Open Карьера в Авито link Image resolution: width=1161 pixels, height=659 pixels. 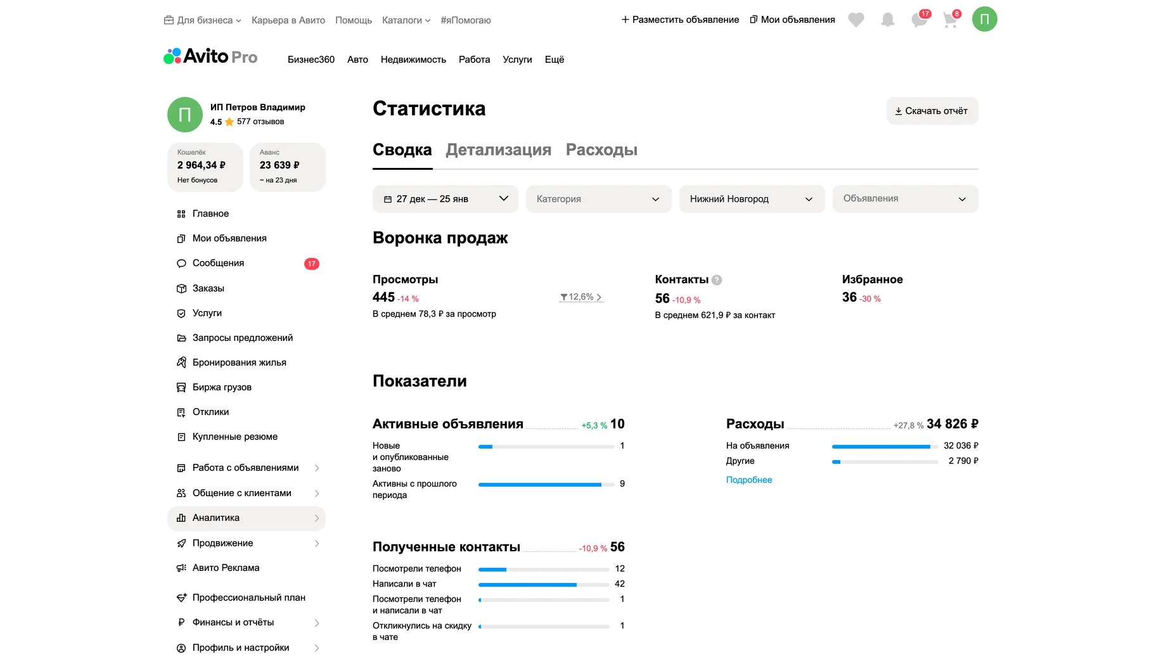point(288,20)
